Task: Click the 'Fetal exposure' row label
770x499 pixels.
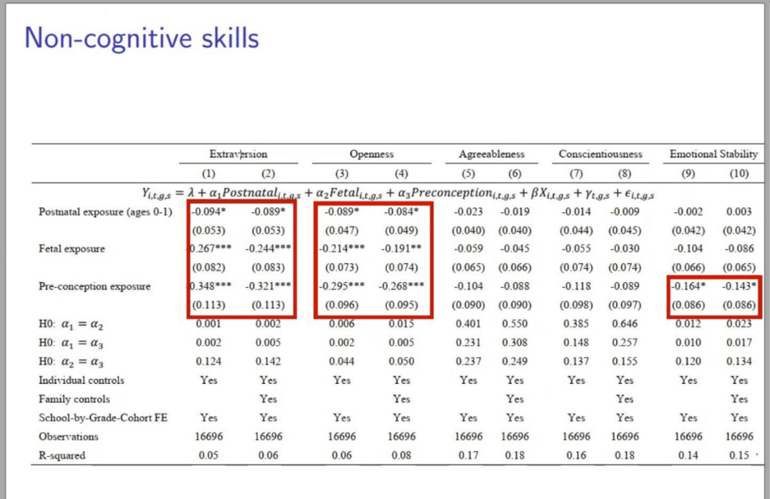Action: 72,249
